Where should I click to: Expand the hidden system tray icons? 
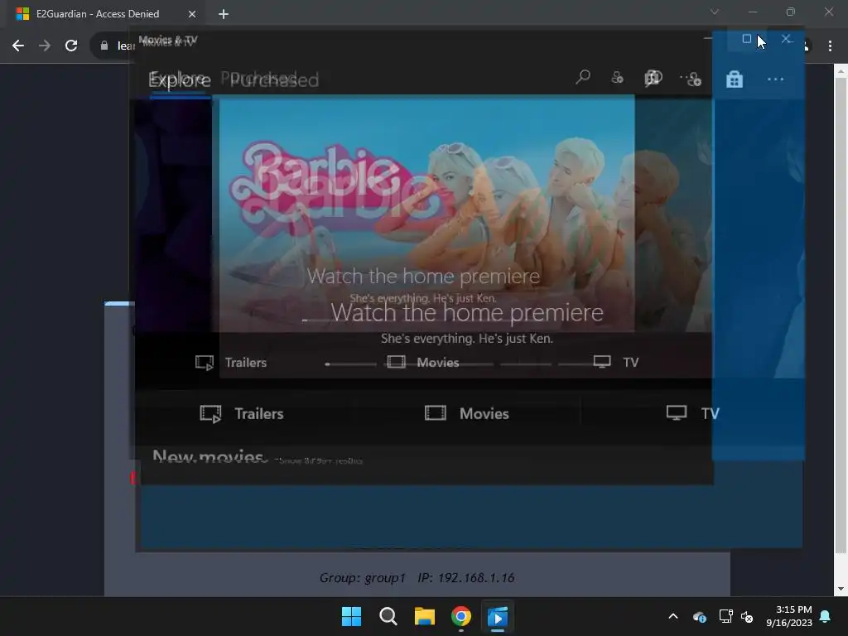pyautogui.click(x=673, y=616)
